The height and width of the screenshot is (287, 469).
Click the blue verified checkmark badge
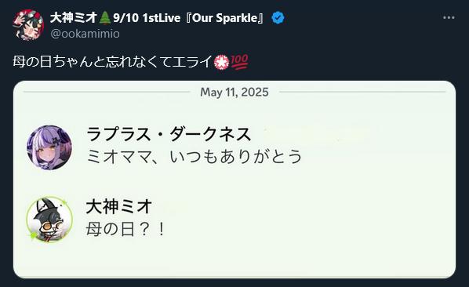(x=278, y=18)
